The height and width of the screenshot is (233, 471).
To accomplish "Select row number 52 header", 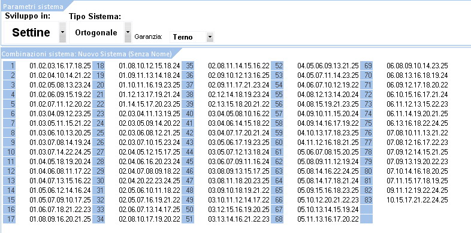I will 277,66.
